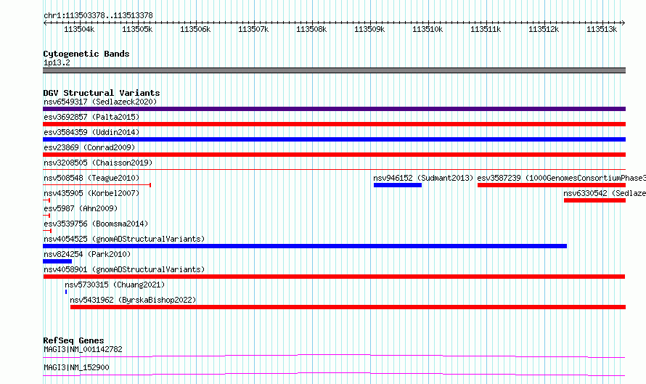Click ruler position 113512k
This screenshot has width=646, height=384.
544,29
